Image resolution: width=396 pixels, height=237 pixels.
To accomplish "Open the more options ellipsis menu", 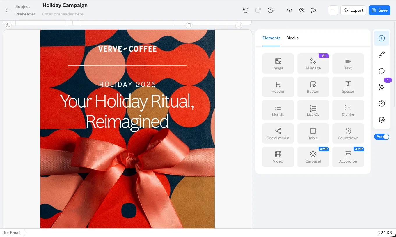I will pos(333,10).
